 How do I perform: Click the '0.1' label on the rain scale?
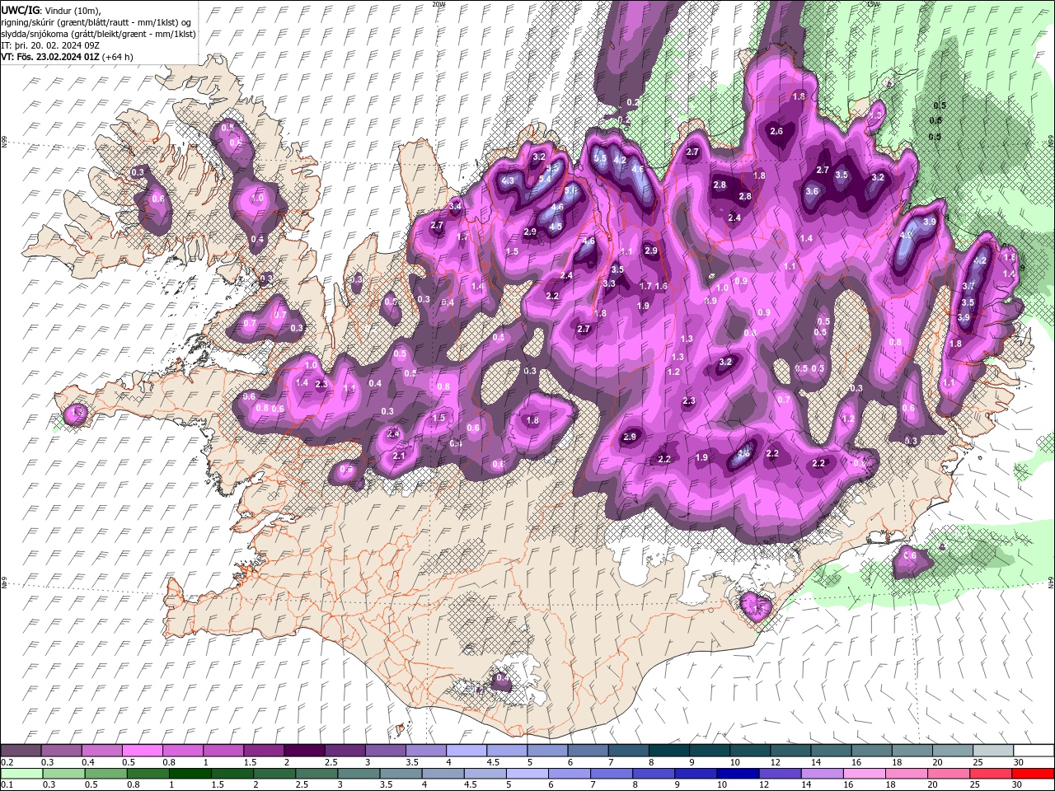point(7,785)
